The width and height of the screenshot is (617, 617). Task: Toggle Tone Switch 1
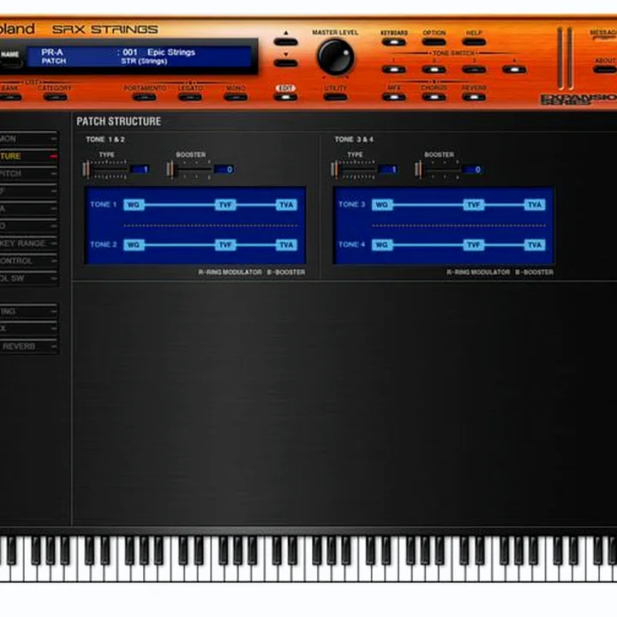(393, 70)
